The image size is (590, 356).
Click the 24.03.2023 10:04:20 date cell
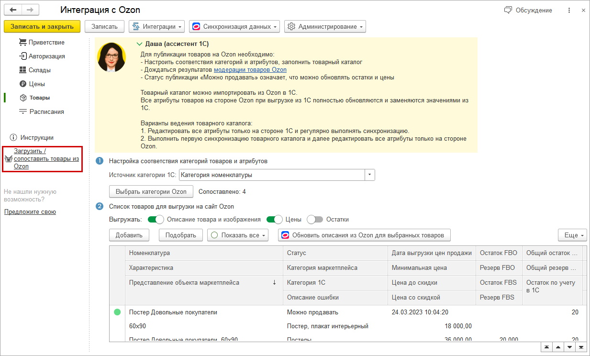(x=420, y=312)
